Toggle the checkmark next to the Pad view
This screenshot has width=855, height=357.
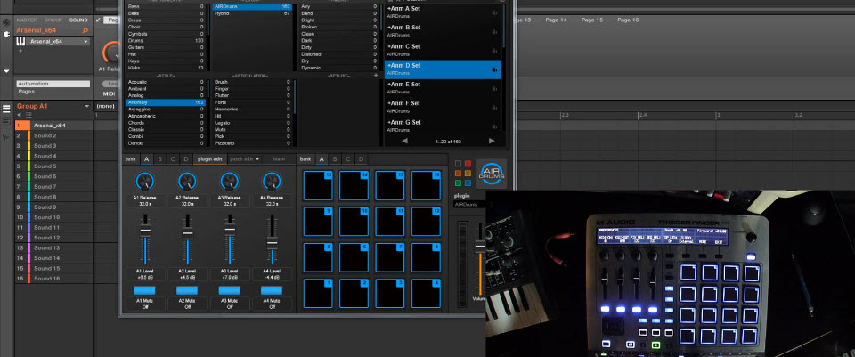pos(98,20)
